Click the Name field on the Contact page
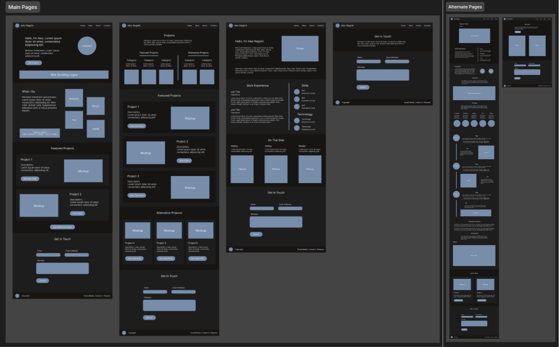Image resolution: width=559 pixels, height=347 pixels. (x=369, y=61)
